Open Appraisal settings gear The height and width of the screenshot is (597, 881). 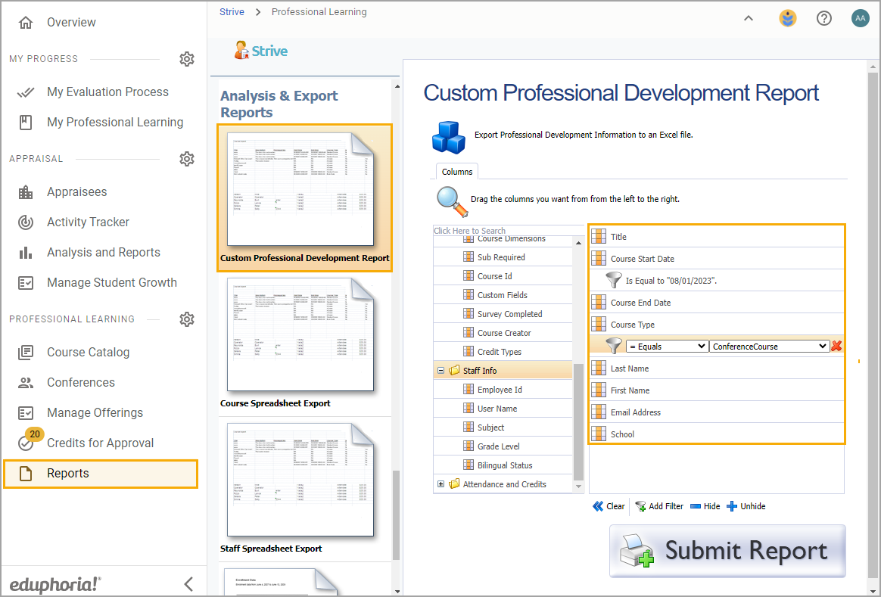[186, 159]
